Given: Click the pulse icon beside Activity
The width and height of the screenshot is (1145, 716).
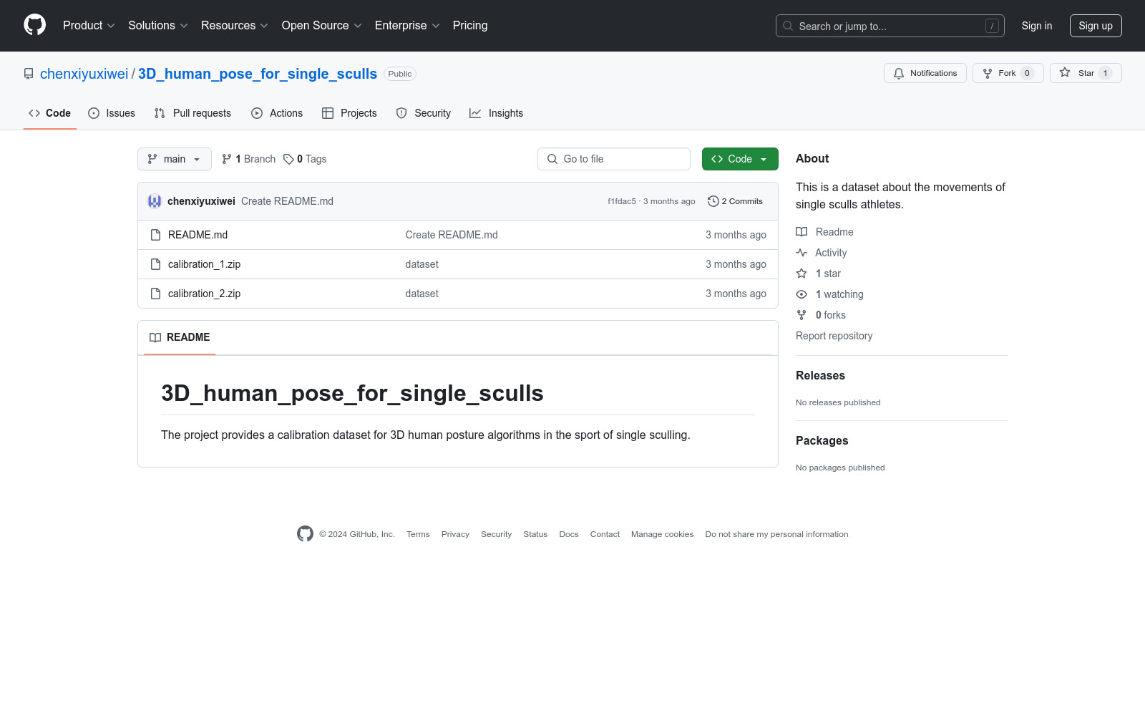Looking at the screenshot, I should (x=801, y=253).
